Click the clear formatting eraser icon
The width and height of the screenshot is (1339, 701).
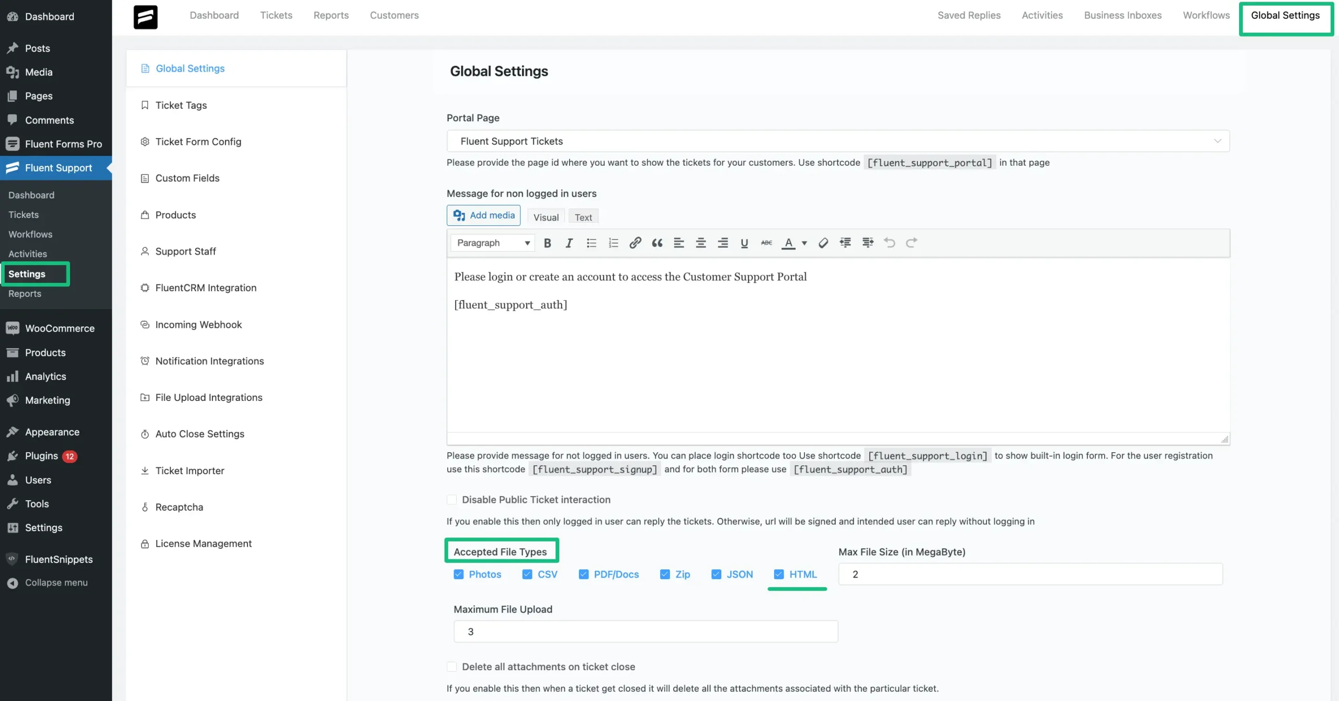point(823,243)
